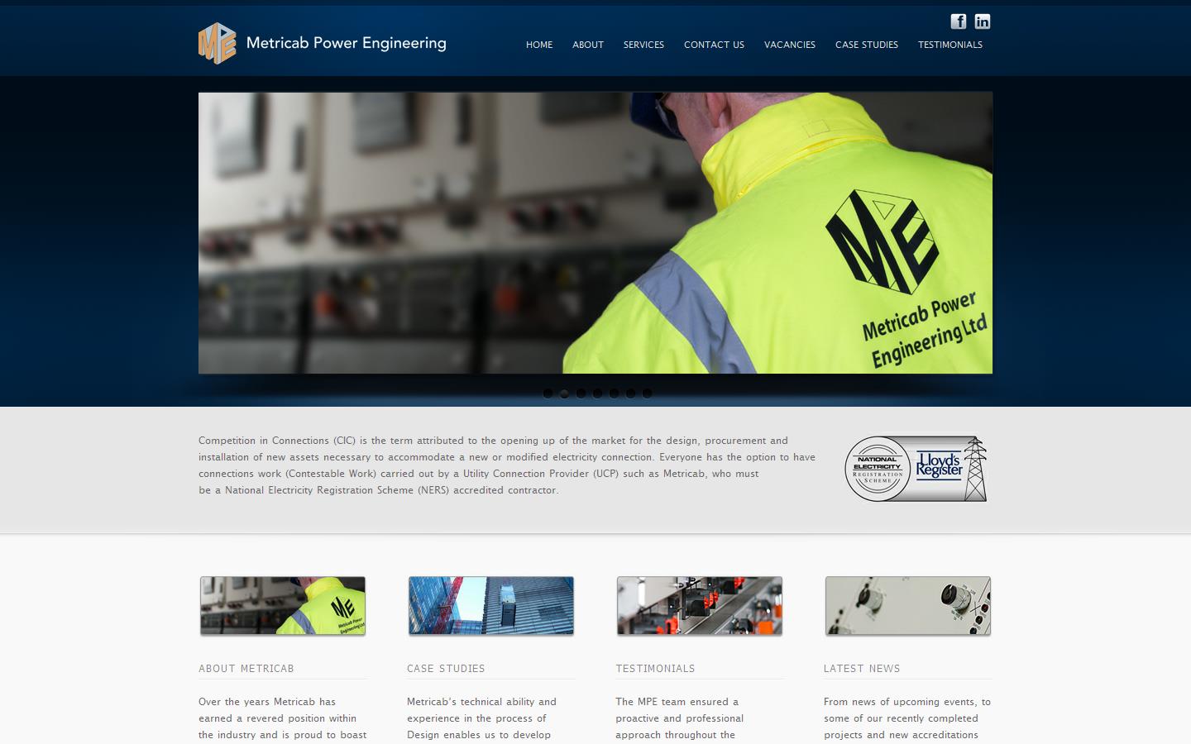Open the Testimonials thumbnail image

pyautogui.click(x=698, y=604)
